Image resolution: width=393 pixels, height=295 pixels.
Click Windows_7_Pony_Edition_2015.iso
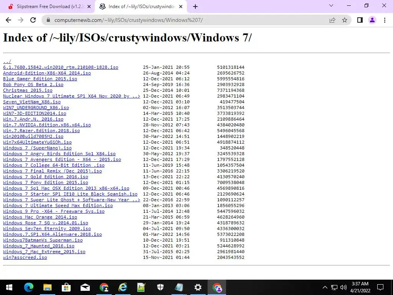point(46,182)
